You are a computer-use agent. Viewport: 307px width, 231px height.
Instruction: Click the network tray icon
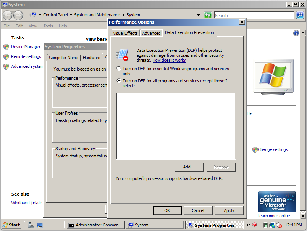click(272, 225)
